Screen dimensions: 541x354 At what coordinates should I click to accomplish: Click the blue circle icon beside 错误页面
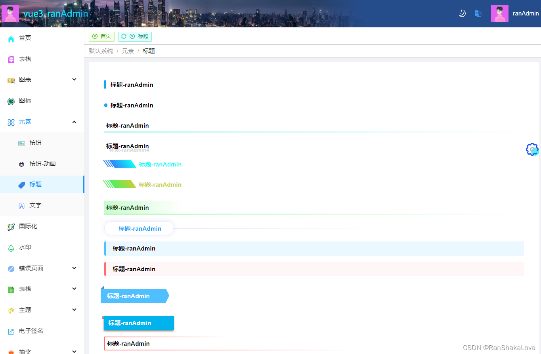coord(11,269)
